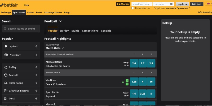
Task: Click the My Bets receipt icon
Action: tap(6, 46)
